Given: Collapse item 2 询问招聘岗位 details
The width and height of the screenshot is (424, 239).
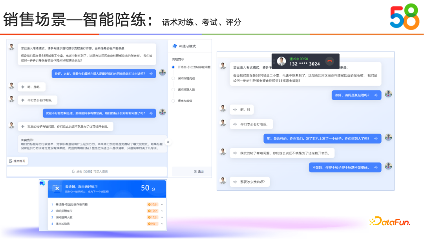Looking at the screenshot, I should [162, 211].
